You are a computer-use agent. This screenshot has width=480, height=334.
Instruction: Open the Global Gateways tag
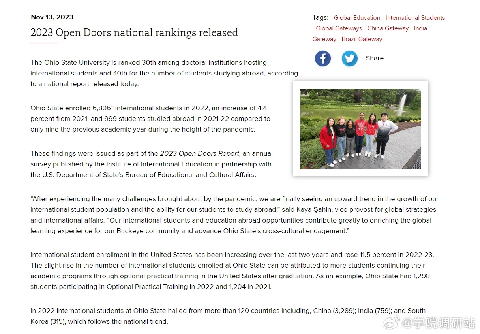pos(339,28)
